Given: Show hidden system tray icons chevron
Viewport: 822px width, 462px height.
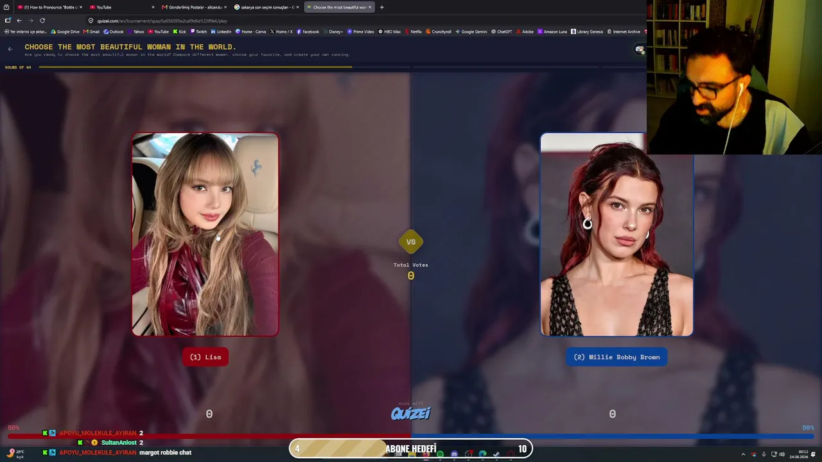Looking at the screenshot, I should click(743, 454).
